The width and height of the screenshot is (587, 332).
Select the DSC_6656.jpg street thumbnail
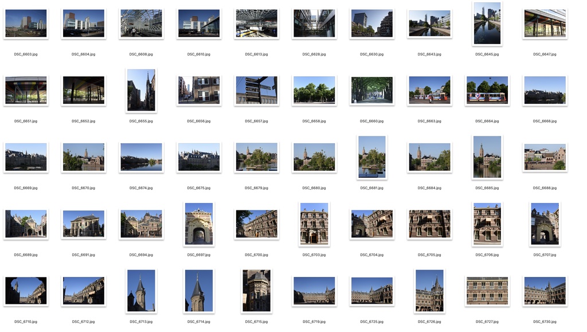(x=199, y=90)
